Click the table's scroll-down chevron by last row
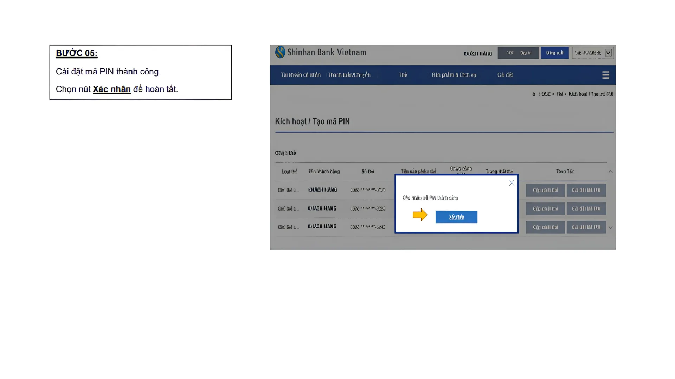Image resolution: width=675 pixels, height=379 pixels. pos(610,227)
